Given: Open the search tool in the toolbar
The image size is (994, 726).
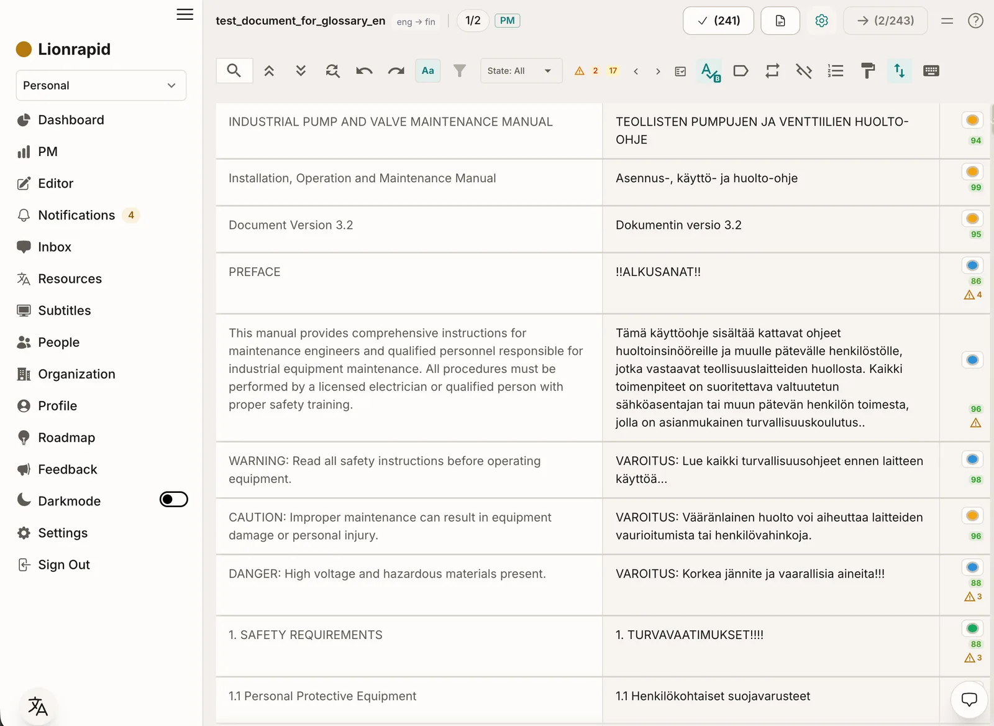Looking at the screenshot, I should tap(234, 71).
